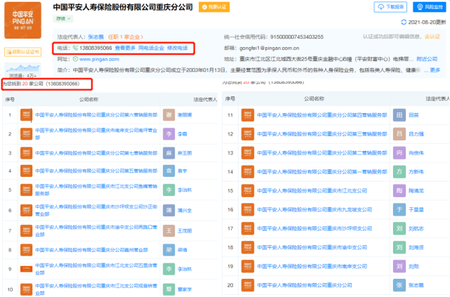Click the 修改电话 link
This screenshot has height=297, width=450.
178,48
